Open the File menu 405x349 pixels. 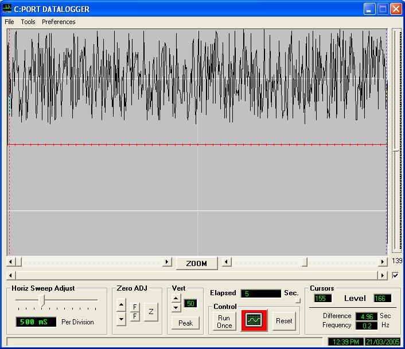[x=9, y=22]
